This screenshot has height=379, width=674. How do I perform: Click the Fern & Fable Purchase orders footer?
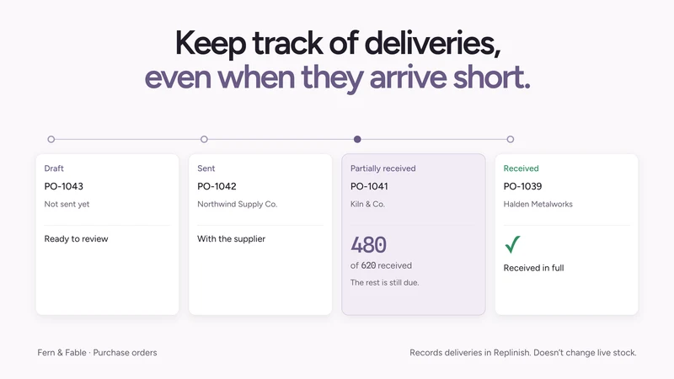pos(97,353)
